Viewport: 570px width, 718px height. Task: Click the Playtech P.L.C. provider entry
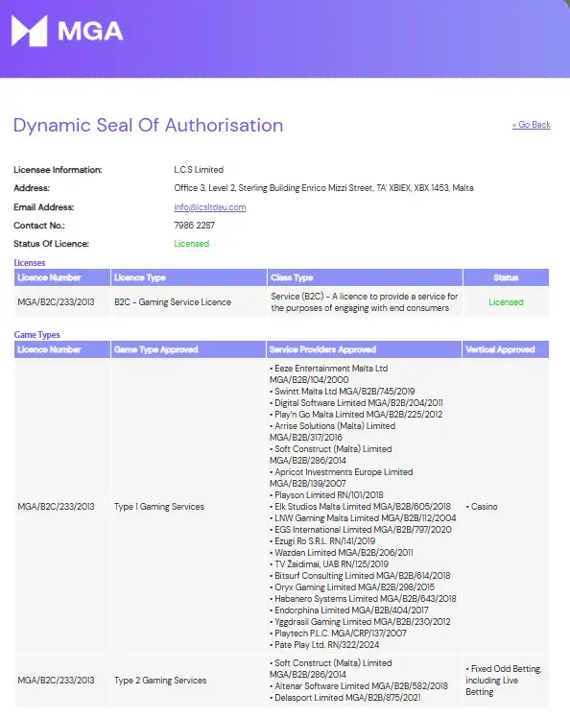coord(338,634)
